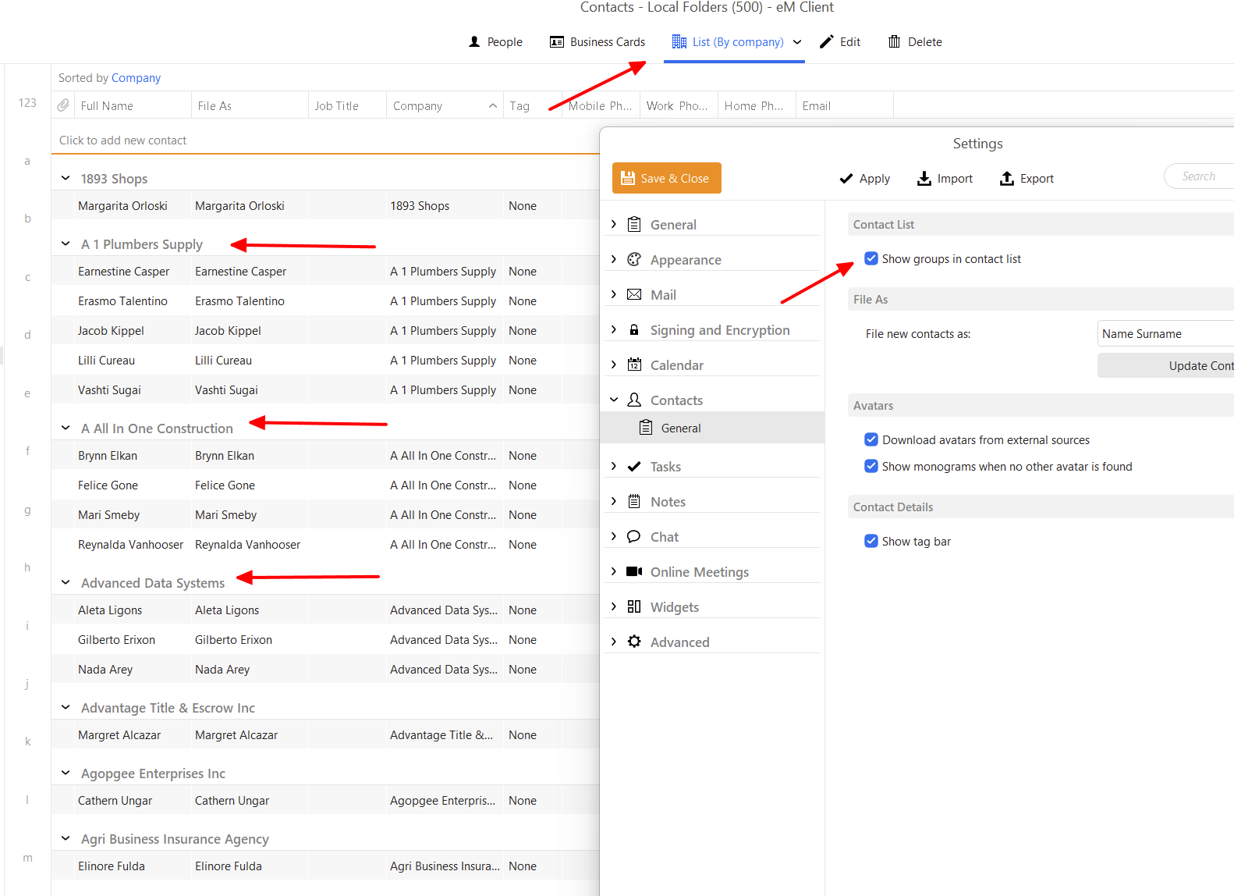Expand the Mail settings section

point(614,294)
